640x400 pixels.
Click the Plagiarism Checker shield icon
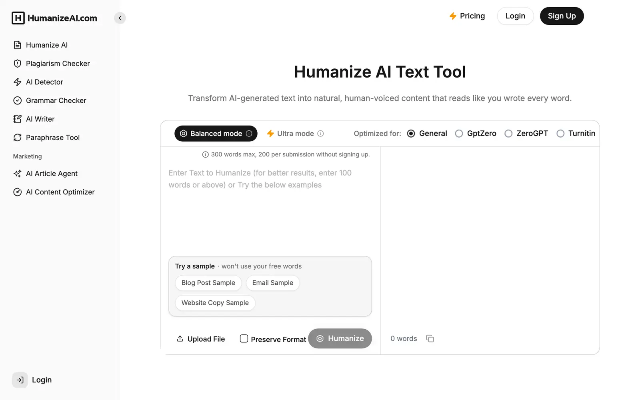pyautogui.click(x=18, y=64)
